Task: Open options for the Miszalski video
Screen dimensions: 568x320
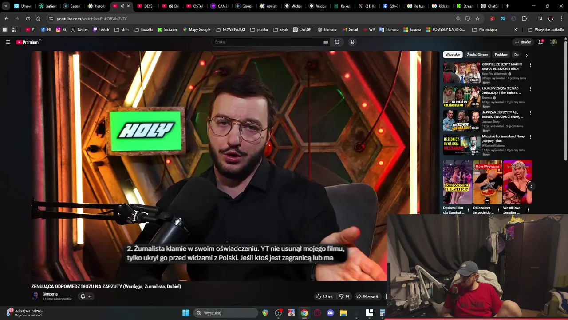Action: click(530, 137)
